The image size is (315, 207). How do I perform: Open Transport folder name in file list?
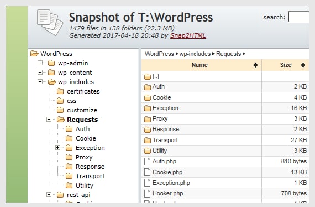(165, 140)
